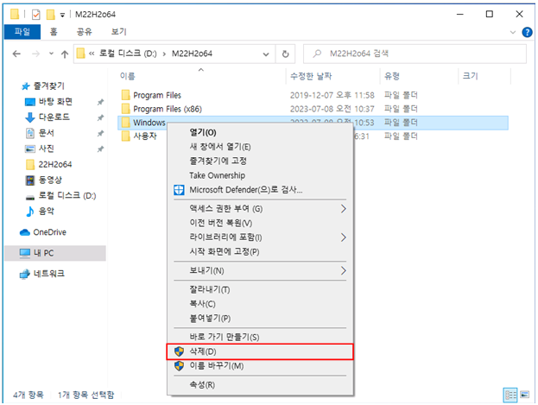
Task: Choose 붙여넣기(P) in context menu
Action: coord(260,319)
